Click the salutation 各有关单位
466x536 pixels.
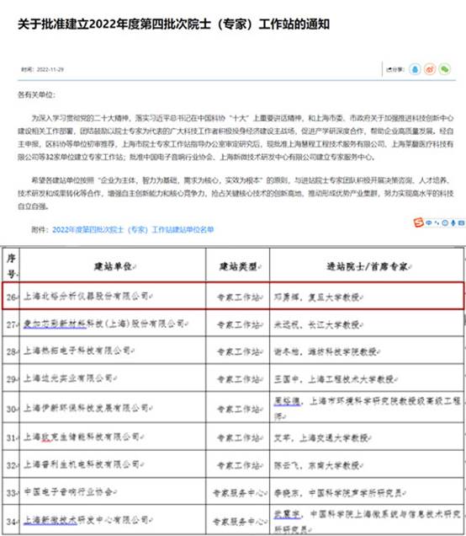(x=36, y=94)
